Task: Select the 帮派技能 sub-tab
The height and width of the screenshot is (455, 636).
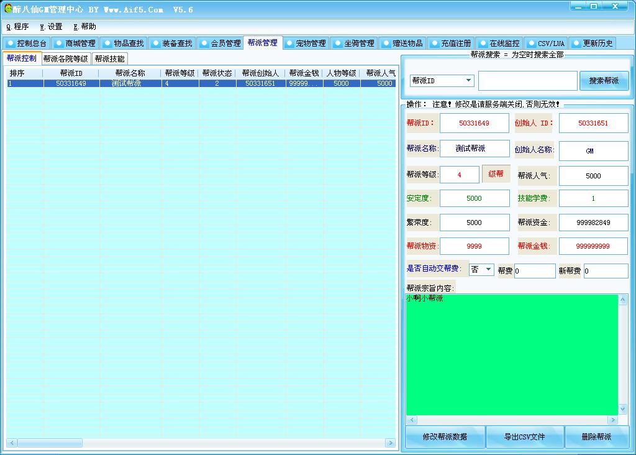Action: tap(109, 59)
